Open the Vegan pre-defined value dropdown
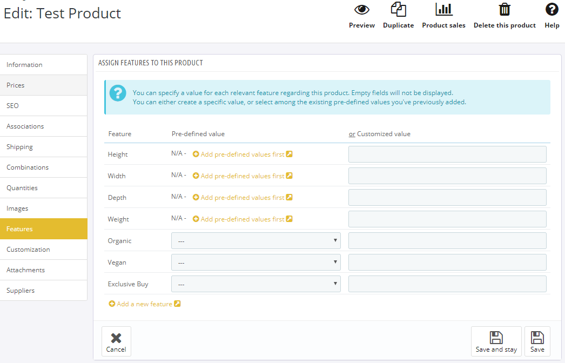The width and height of the screenshot is (565, 363). 256,263
